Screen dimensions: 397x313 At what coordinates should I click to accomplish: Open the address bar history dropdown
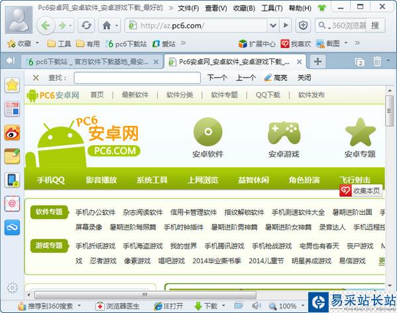point(273,25)
